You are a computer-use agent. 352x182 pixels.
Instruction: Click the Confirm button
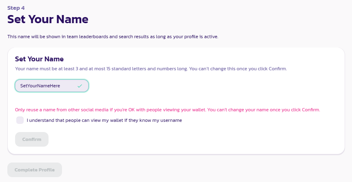coord(32,139)
